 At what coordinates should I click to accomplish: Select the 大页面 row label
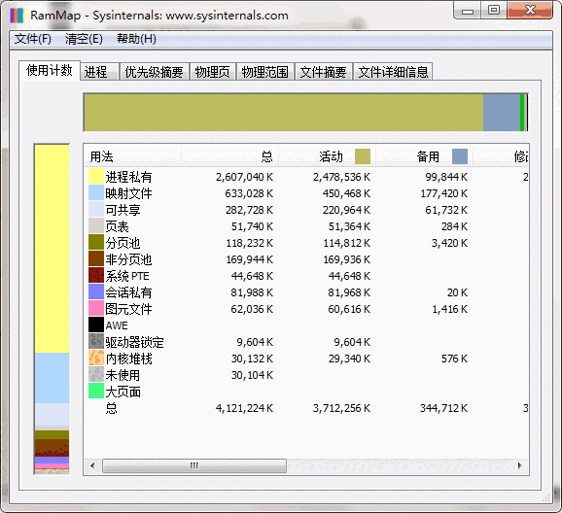[123, 392]
